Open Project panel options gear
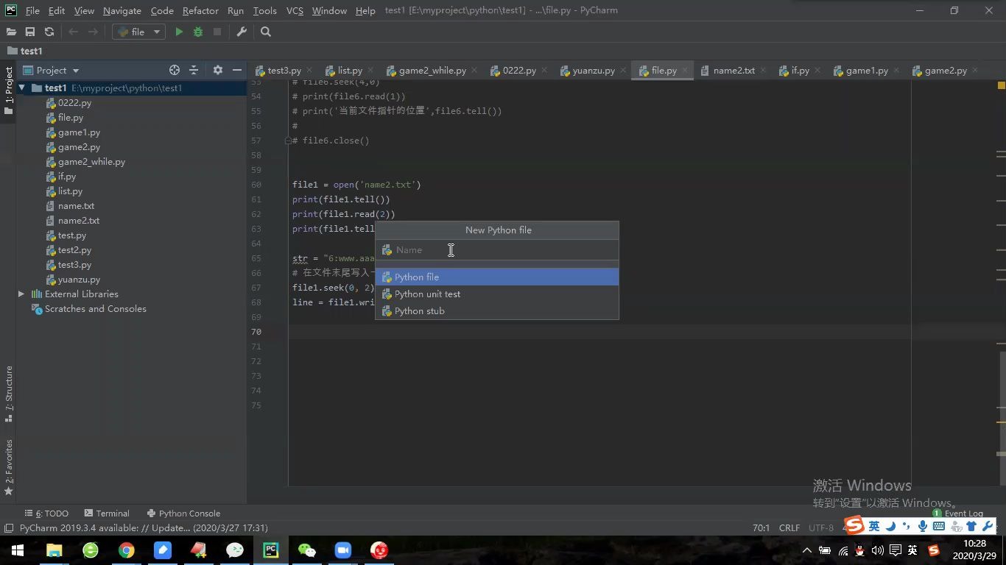This screenshot has height=565, width=1006. click(x=217, y=69)
